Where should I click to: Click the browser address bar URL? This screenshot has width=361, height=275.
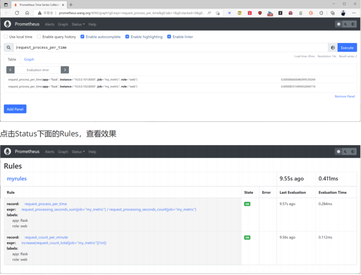131,13
